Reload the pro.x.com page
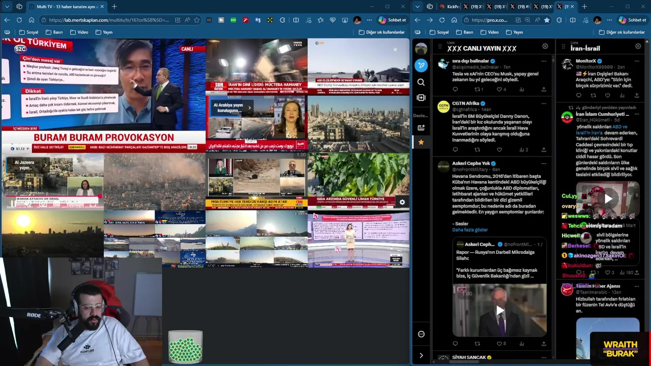 point(442,20)
